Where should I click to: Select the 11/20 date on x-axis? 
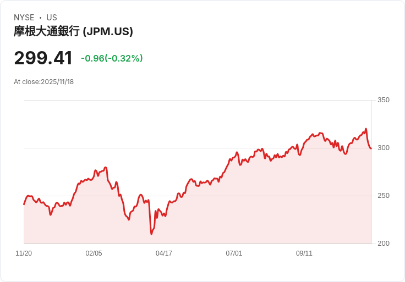pos(24,253)
